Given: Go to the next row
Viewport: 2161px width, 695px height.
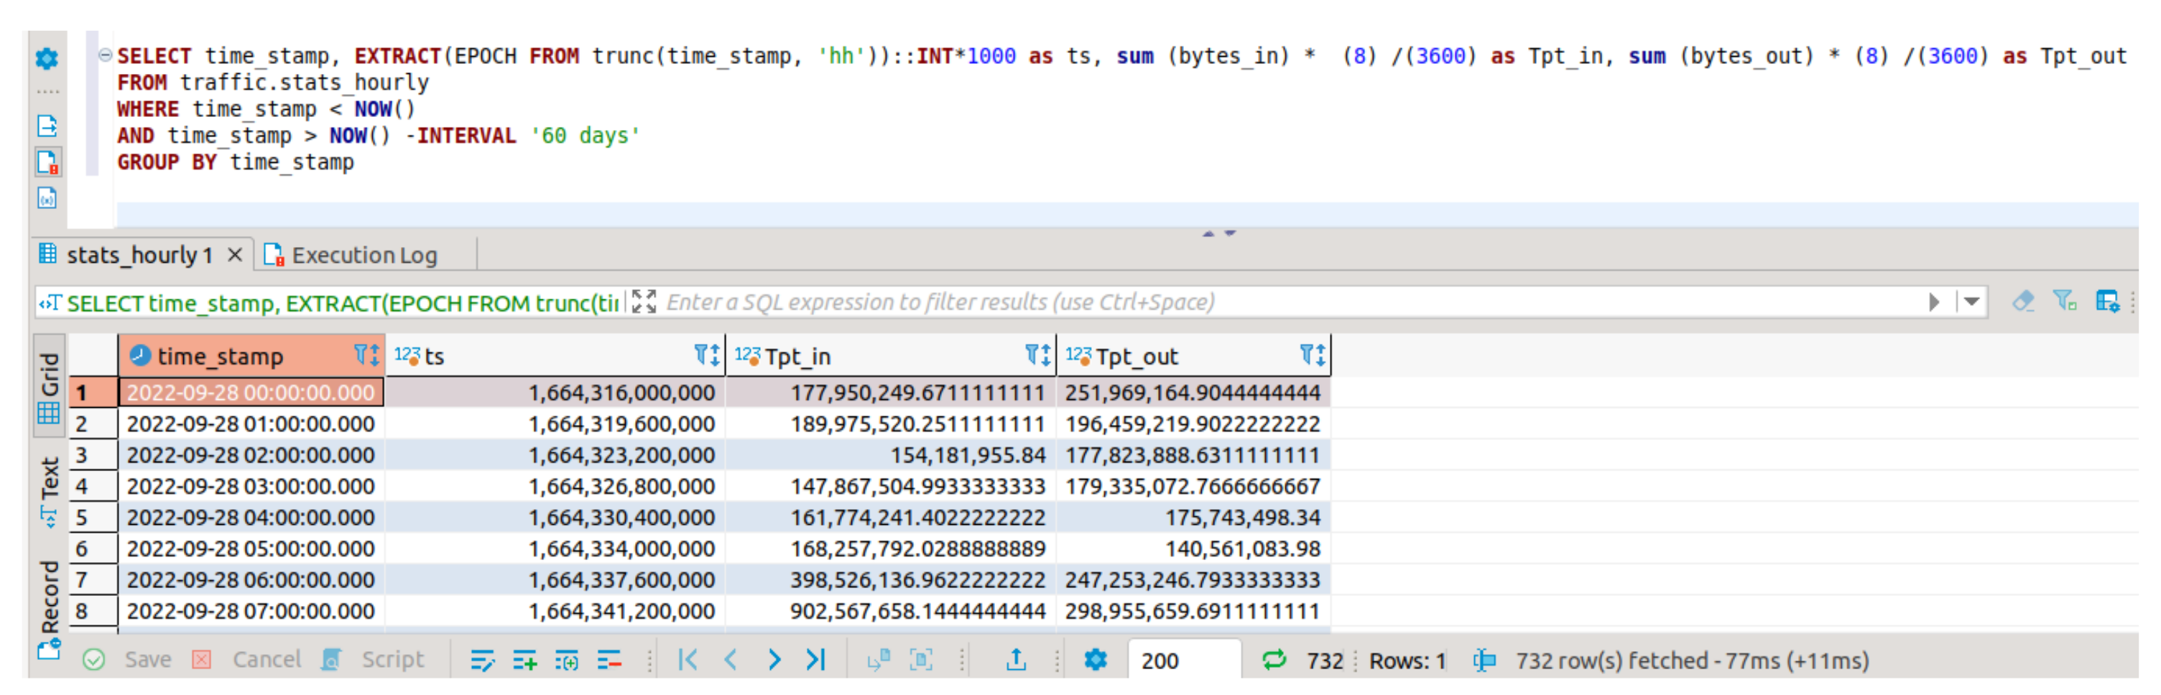Looking at the screenshot, I should pos(774,660).
